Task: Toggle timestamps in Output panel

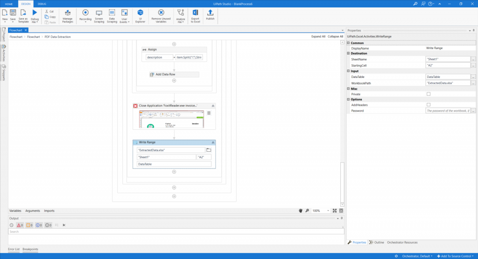Action: pos(11,225)
